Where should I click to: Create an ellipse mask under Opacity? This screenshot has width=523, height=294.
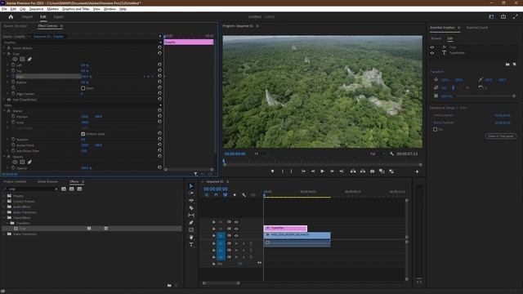tap(15, 162)
